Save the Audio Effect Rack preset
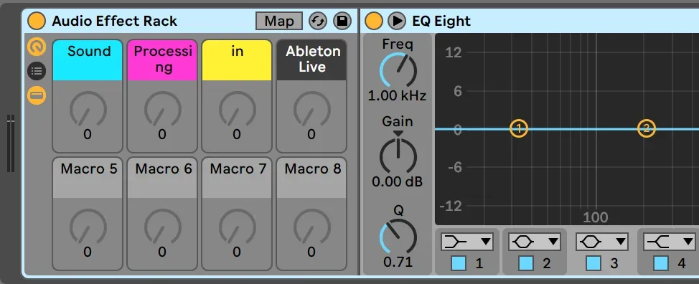The image size is (699, 284). (x=342, y=21)
